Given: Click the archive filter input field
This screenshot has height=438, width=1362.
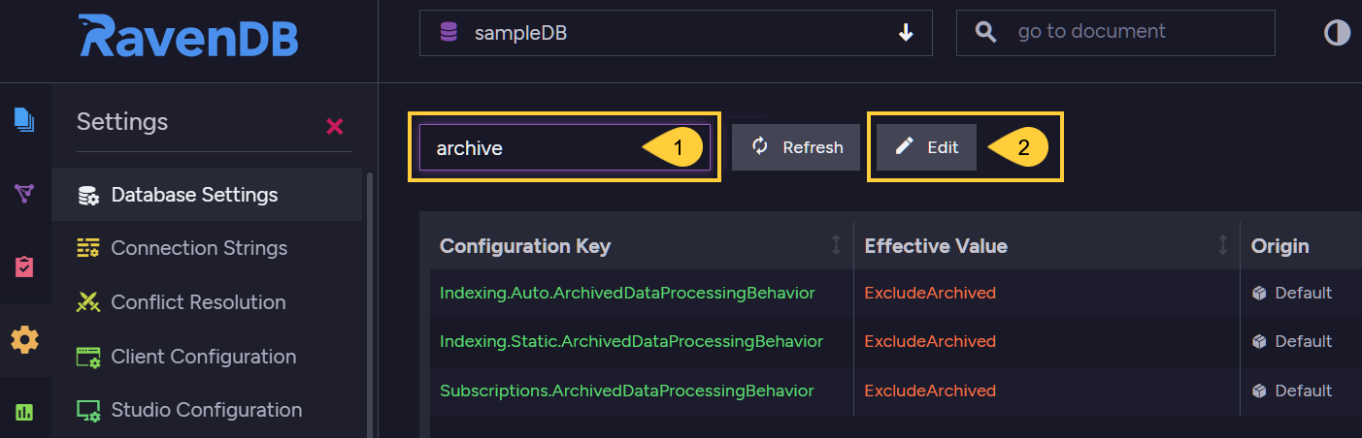Looking at the screenshot, I should 565,147.
